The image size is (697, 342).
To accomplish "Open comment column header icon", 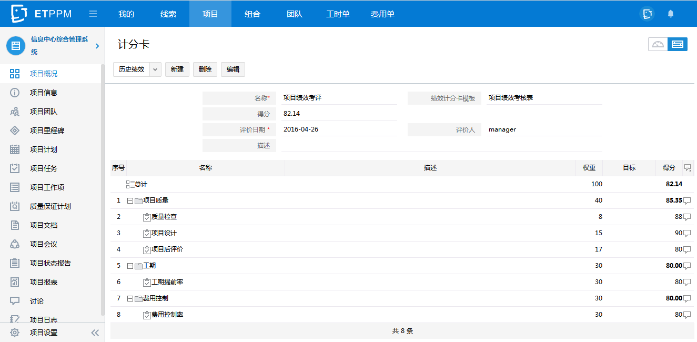I will pos(688,168).
